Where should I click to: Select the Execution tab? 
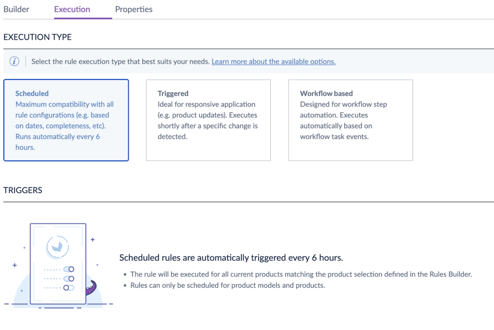coord(72,9)
